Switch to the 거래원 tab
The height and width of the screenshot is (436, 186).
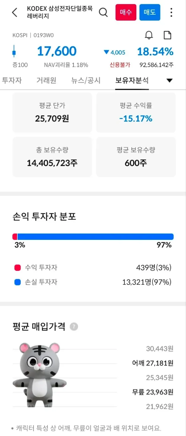(46, 81)
